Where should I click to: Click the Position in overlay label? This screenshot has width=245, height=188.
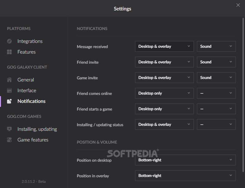[x=93, y=176]
